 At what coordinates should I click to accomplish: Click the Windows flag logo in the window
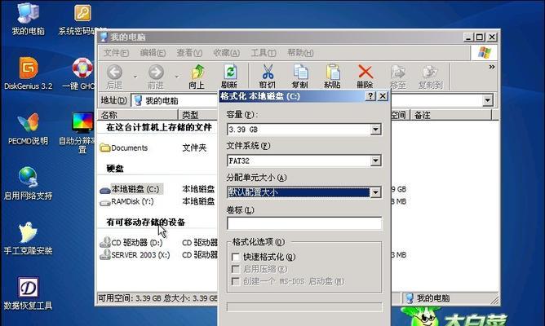coord(485,53)
